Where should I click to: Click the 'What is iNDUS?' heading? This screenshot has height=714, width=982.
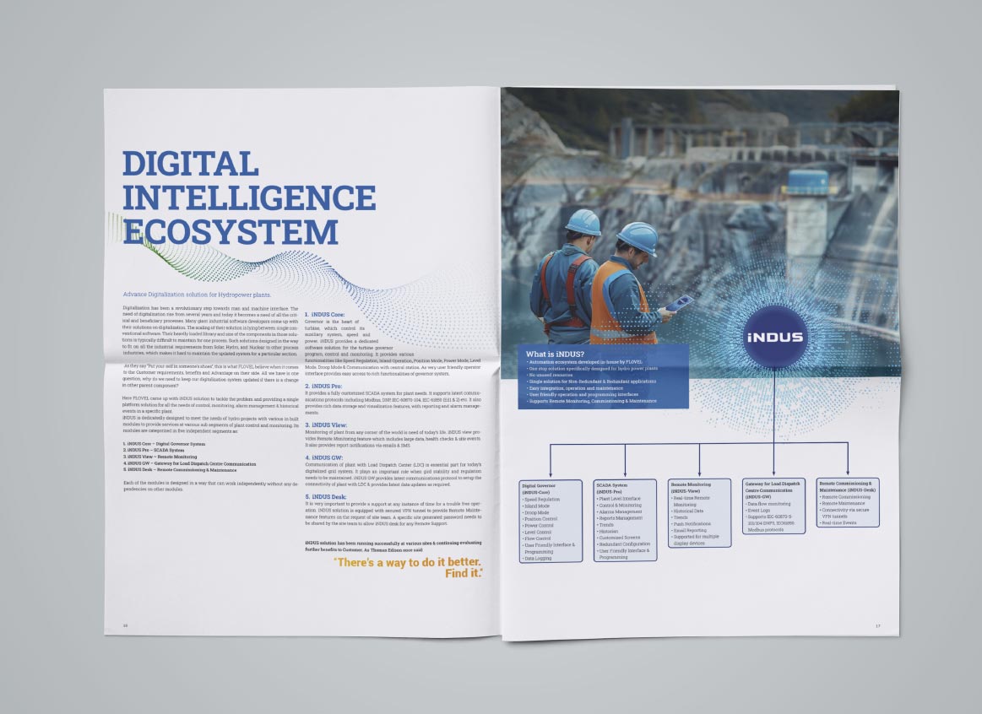[555, 354]
